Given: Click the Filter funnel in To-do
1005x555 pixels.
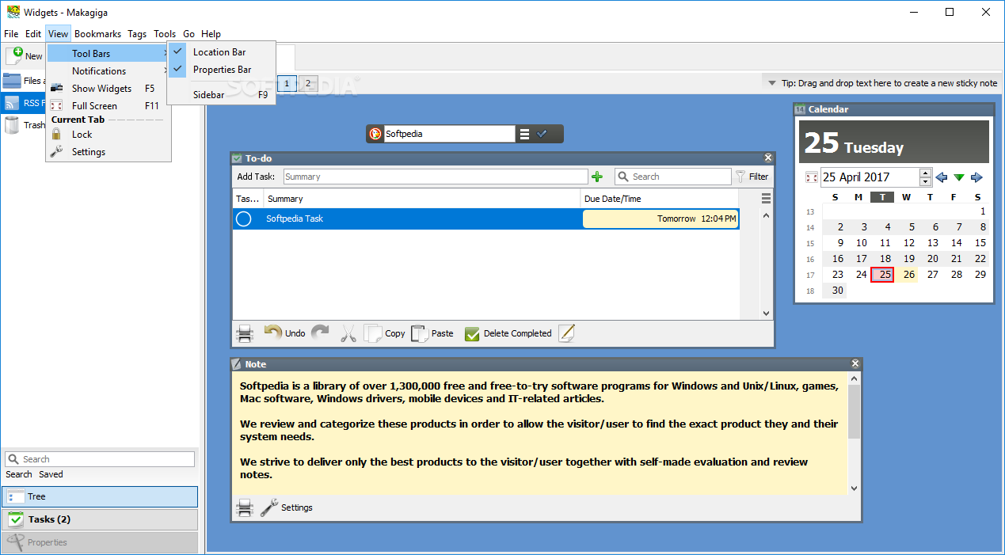Looking at the screenshot, I should tap(752, 177).
